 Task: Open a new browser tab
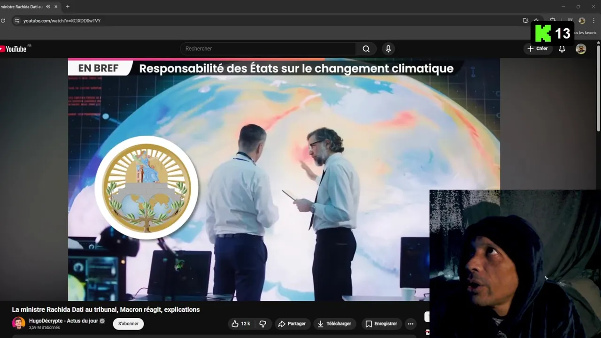68,7
